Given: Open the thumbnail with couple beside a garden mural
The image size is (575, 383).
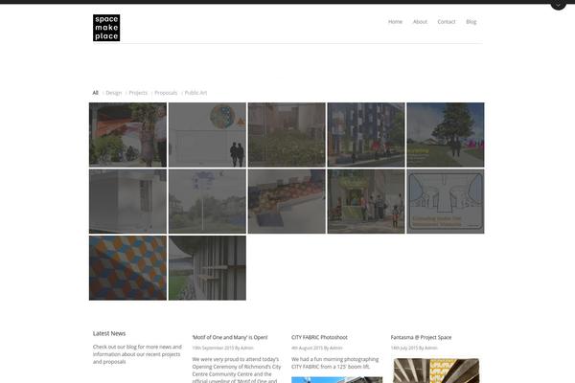Looking at the screenshot, I should (x=127, y=135).
